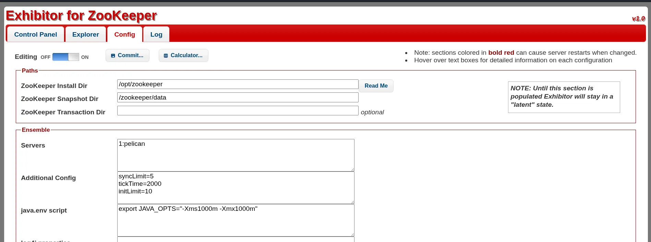651x242 pixels.
Task: Click the save icon on Commit button
Action: point(113,56)
